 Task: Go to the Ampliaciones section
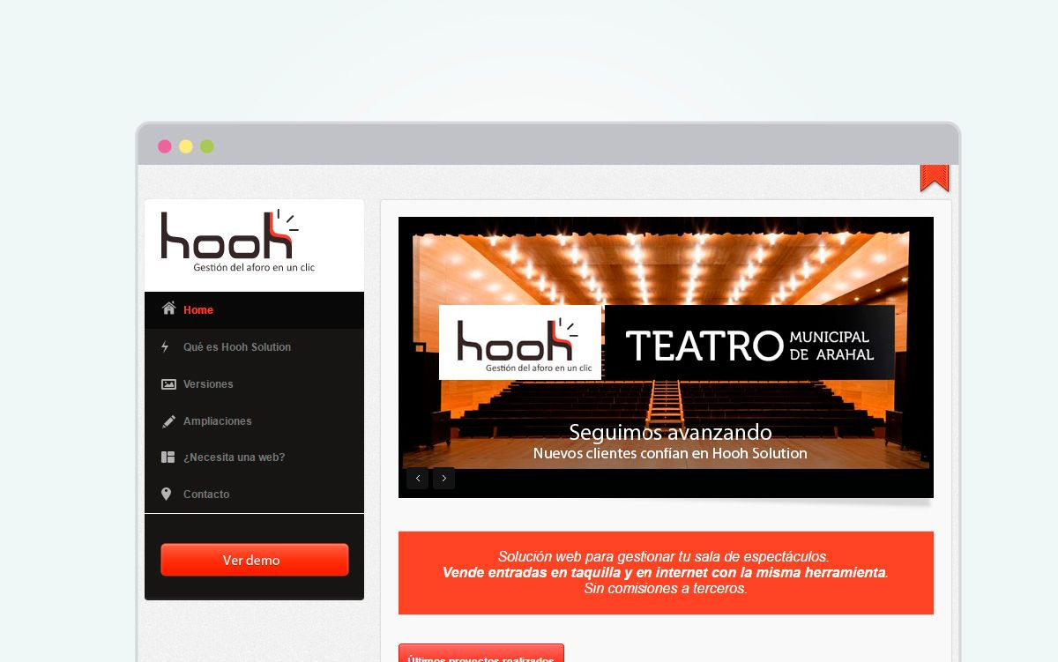tap(254, 421)
